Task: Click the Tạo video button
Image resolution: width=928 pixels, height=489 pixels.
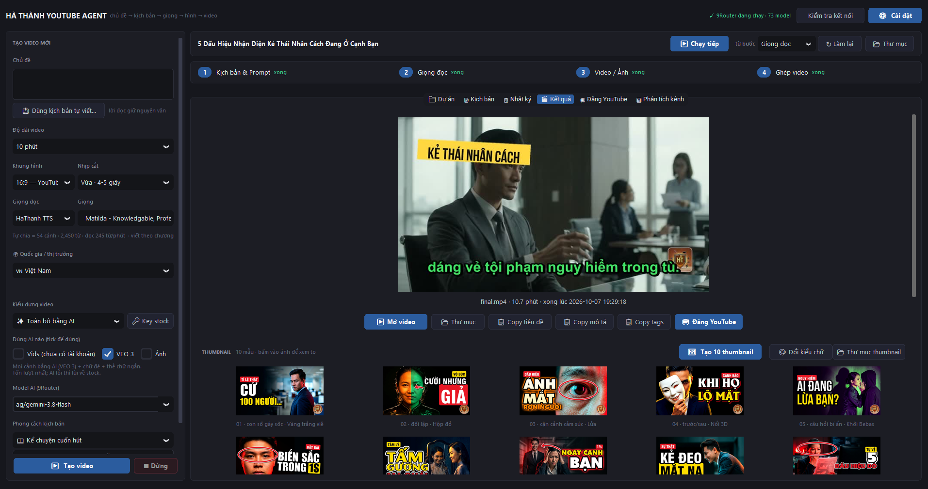Action: point(72,466)
